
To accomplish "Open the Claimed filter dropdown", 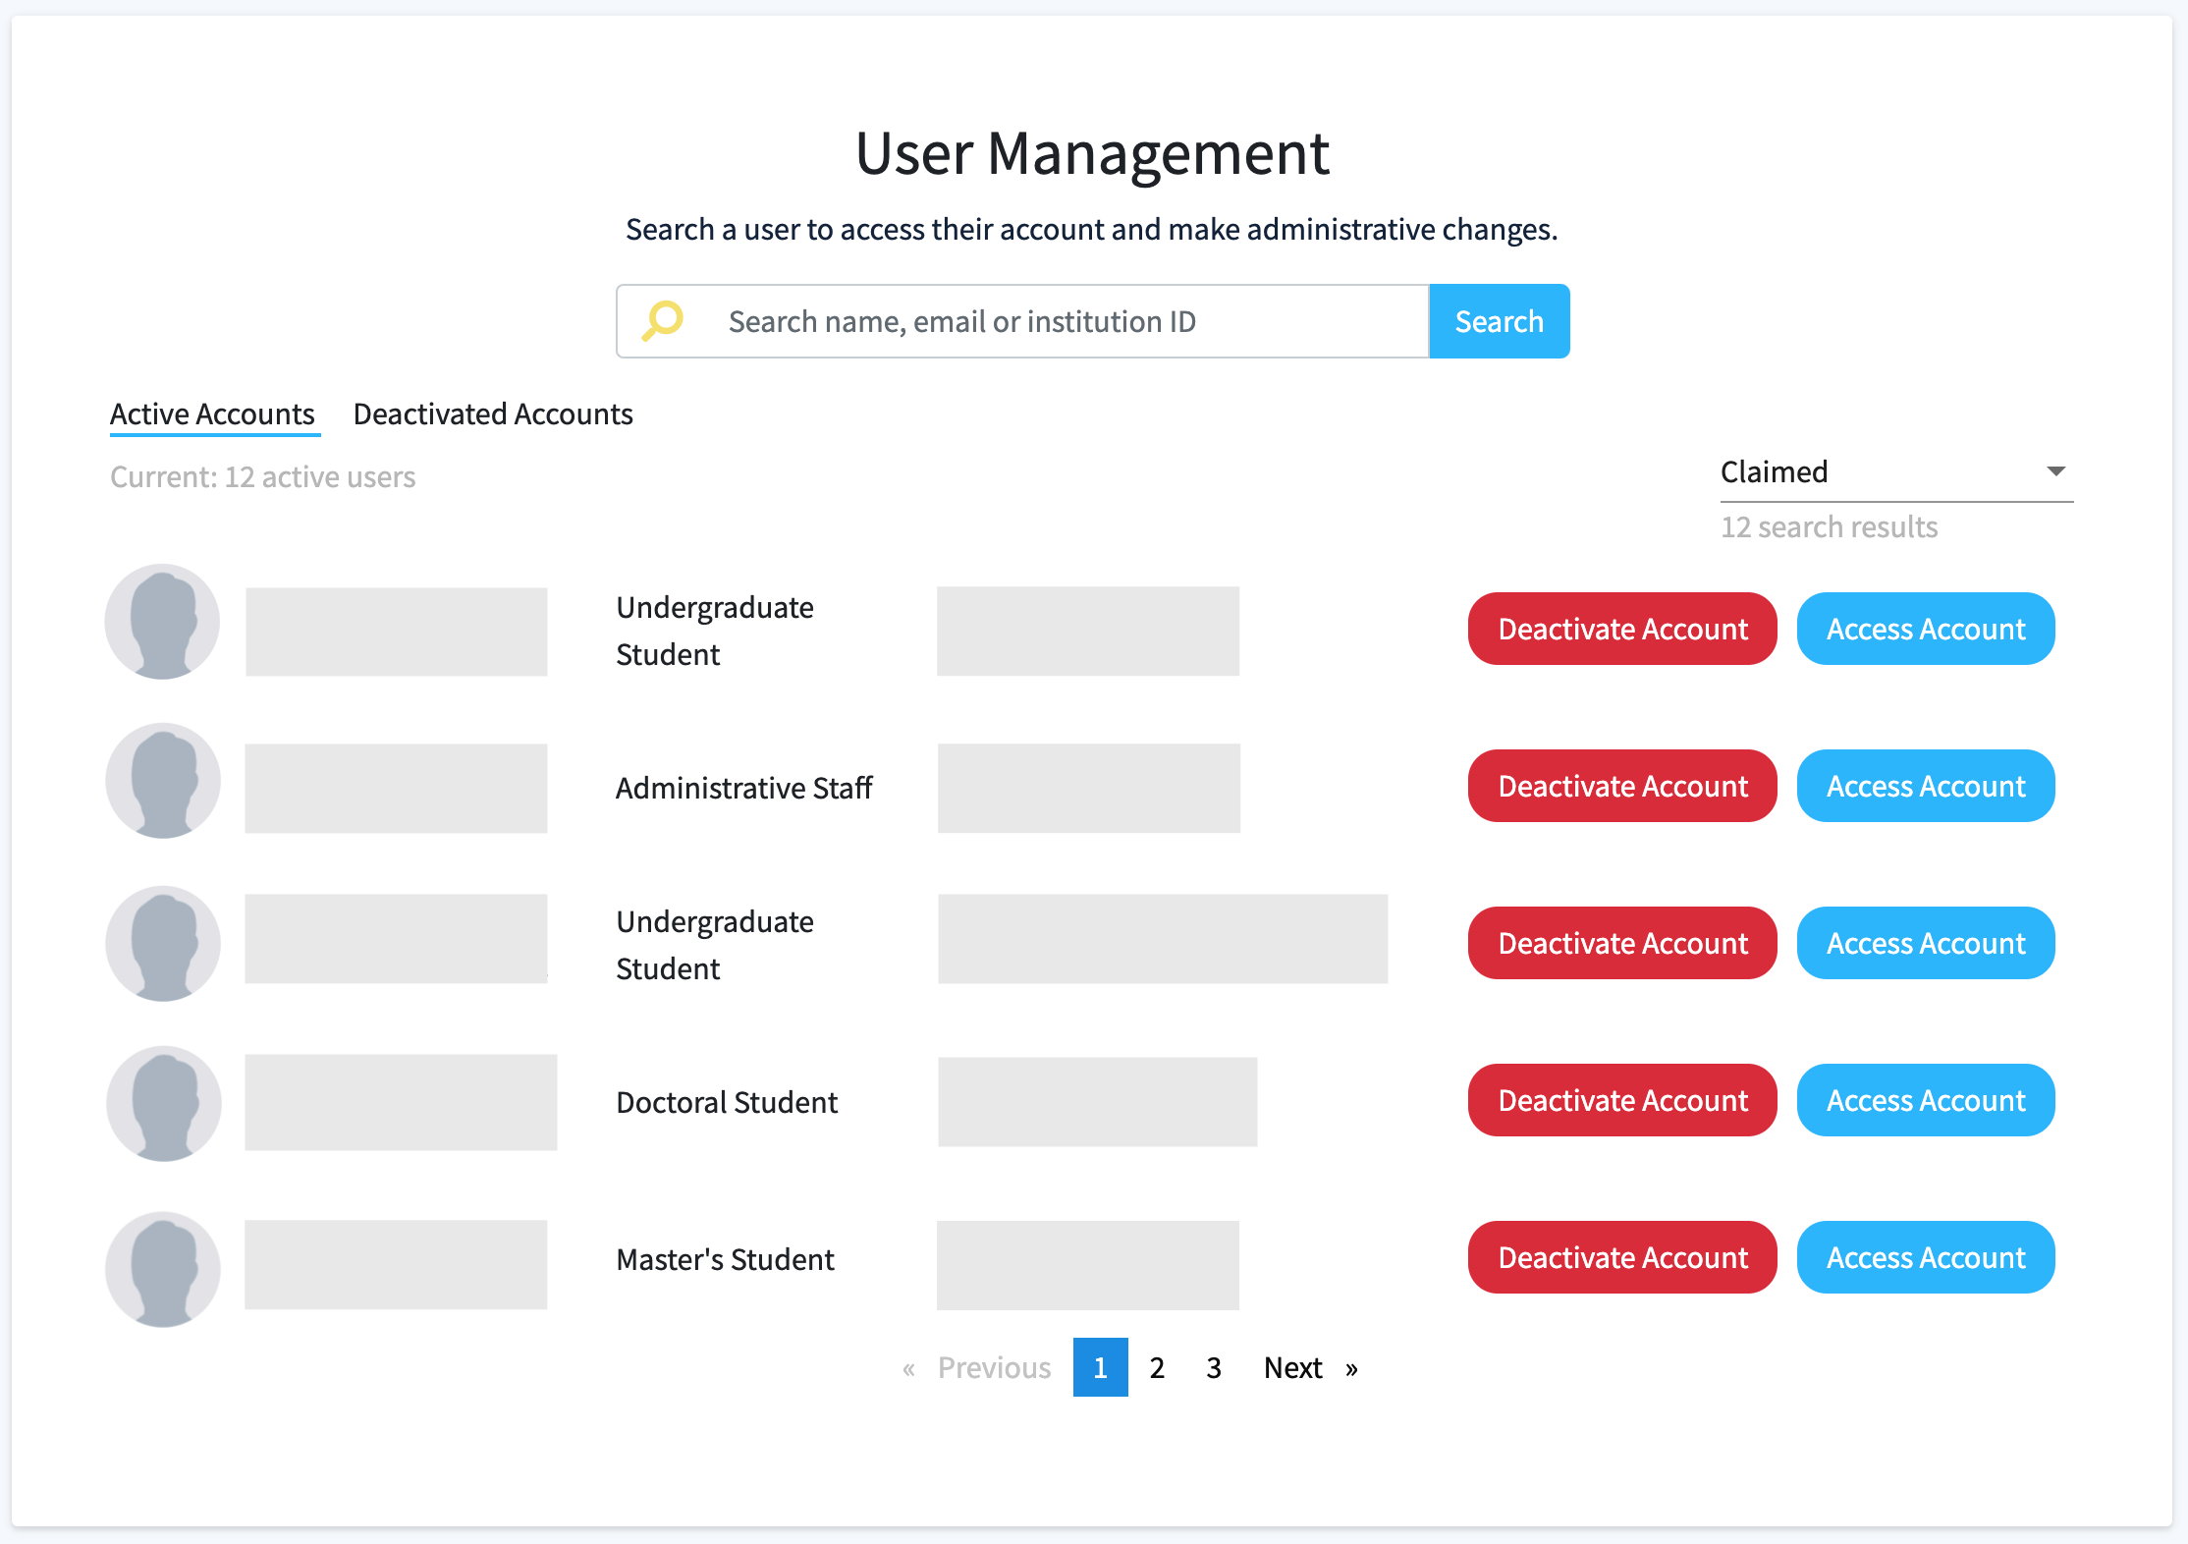I will (x=1893, y=471).
